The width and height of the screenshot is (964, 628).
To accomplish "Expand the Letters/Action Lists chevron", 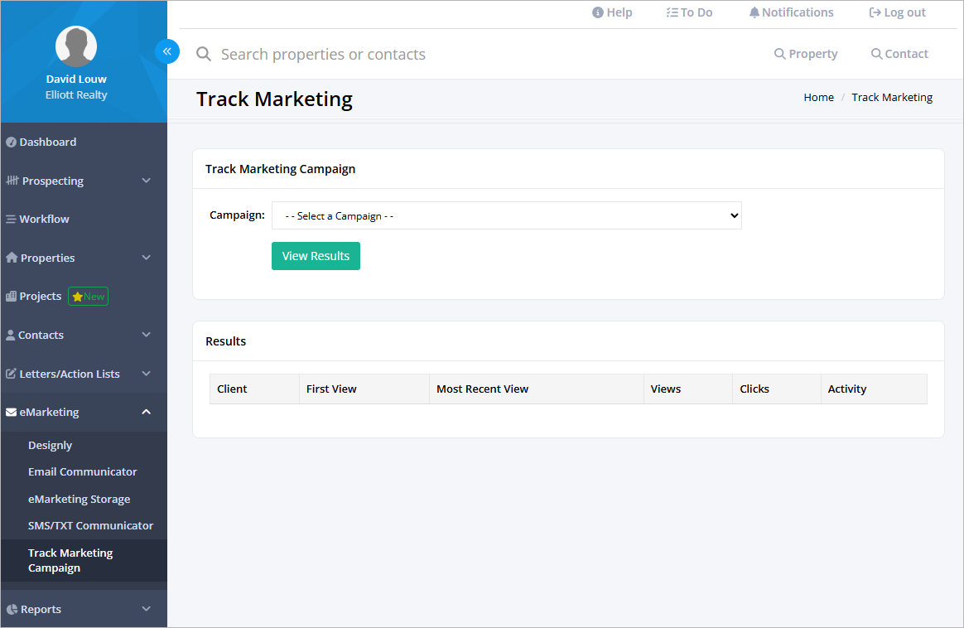I will [x=147, y=374].
